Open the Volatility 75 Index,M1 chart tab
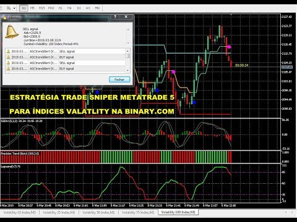Screen dimensions: 297x222 138,212
